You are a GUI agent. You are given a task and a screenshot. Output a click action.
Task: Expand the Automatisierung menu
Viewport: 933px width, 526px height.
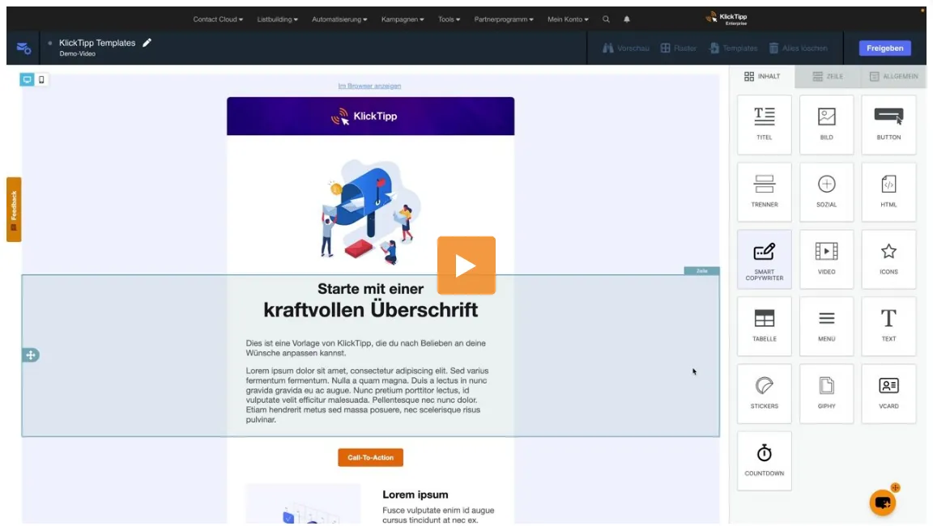point(339,19)
